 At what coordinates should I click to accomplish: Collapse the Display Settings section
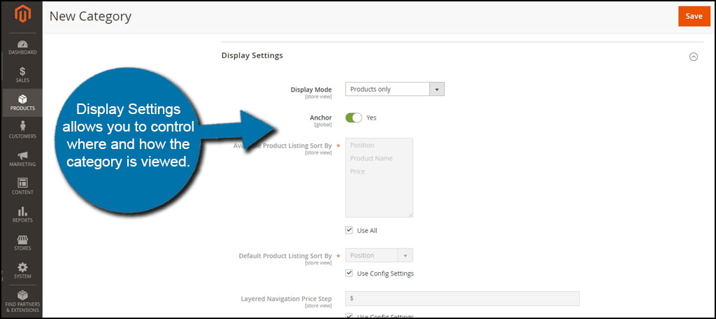pyautogui.click(x=693, y=57)
